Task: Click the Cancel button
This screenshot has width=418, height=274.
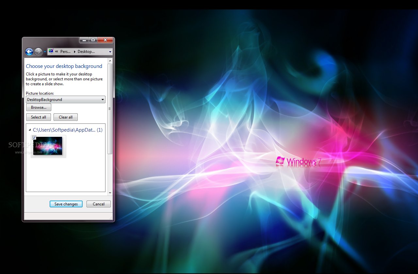Action: [99, 204]
